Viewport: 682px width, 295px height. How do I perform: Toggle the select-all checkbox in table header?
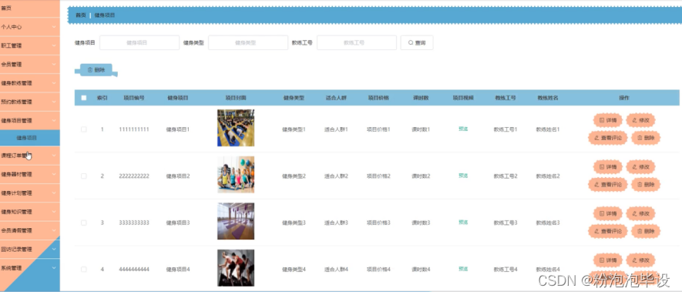point(84,98)
